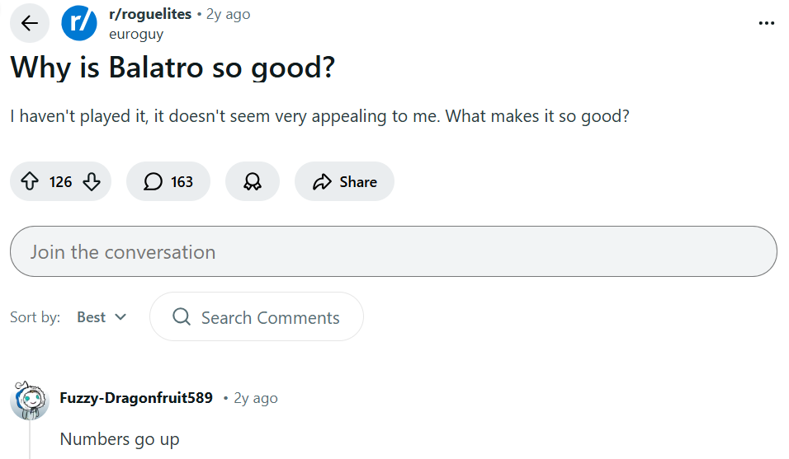Viewport: 789px width, 459px height.
Task: Open the Sort by Best dropdown
Action: click(102, 317)
